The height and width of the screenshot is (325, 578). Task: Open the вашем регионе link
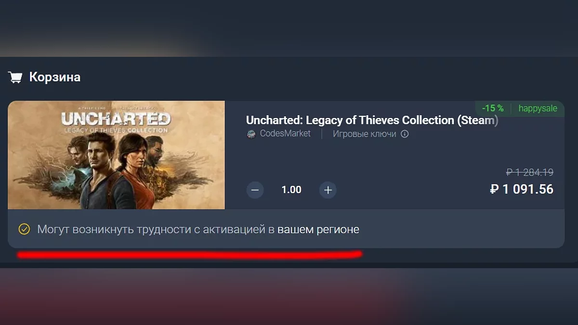click(x=318, y=230)
